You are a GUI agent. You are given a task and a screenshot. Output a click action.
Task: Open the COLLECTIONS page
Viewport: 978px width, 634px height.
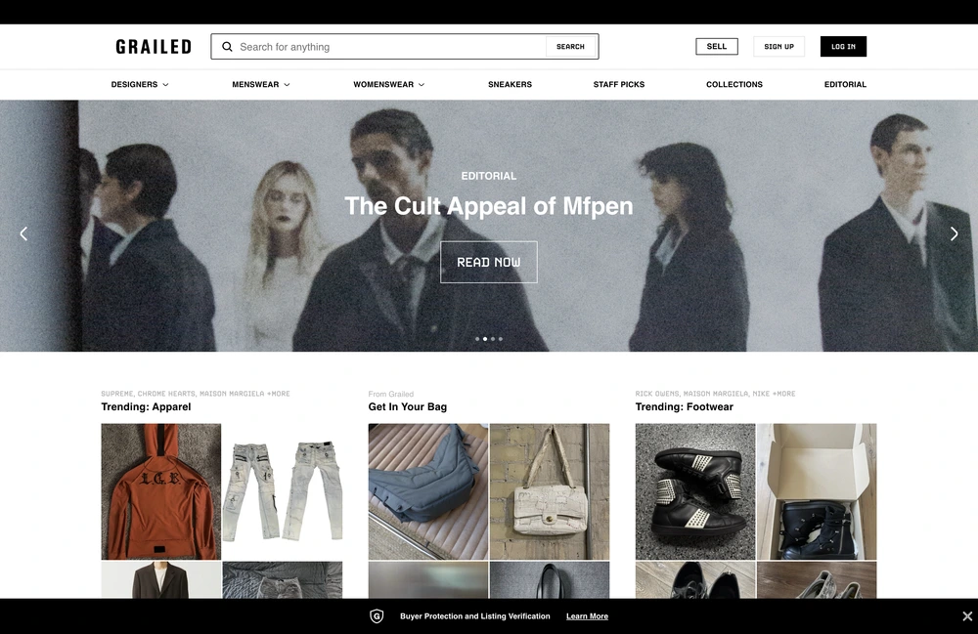[733, 84]
